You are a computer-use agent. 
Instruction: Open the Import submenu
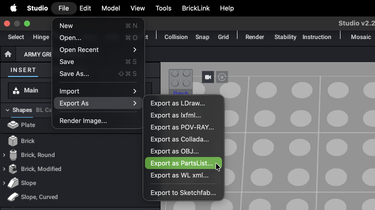(x=98, y=91)
